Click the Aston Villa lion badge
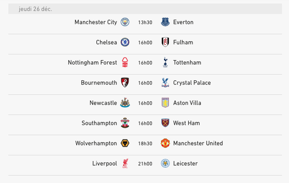 [x=165, y=103]
